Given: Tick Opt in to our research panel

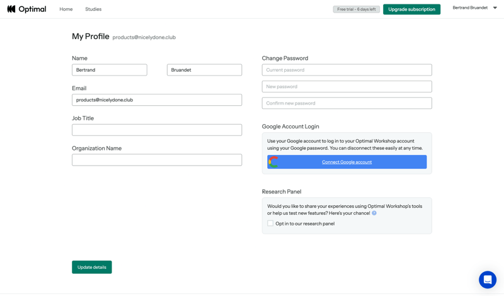Looking at the screenshot, I should [270, 224].
